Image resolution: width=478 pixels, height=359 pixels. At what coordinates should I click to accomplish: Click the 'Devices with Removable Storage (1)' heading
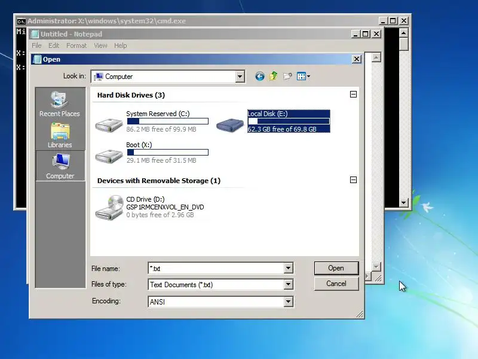pyautogui.click(x=159, y=181)
